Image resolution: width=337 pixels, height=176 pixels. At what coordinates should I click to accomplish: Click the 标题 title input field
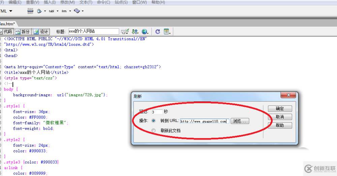(x=94, y=31)
